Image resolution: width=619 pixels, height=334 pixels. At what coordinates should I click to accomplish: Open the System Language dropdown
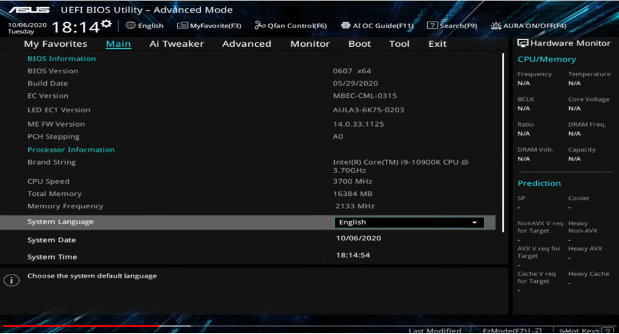(409, 222)
